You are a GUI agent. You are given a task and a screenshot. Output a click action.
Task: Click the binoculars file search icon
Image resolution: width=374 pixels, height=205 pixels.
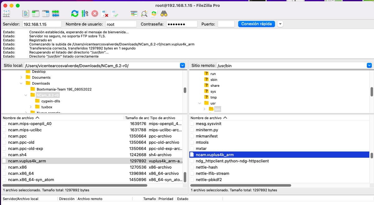coord(164,13)
